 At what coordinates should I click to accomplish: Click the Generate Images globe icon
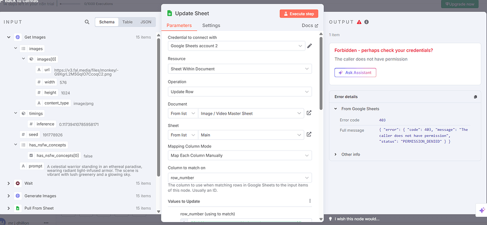pos(18,196)
